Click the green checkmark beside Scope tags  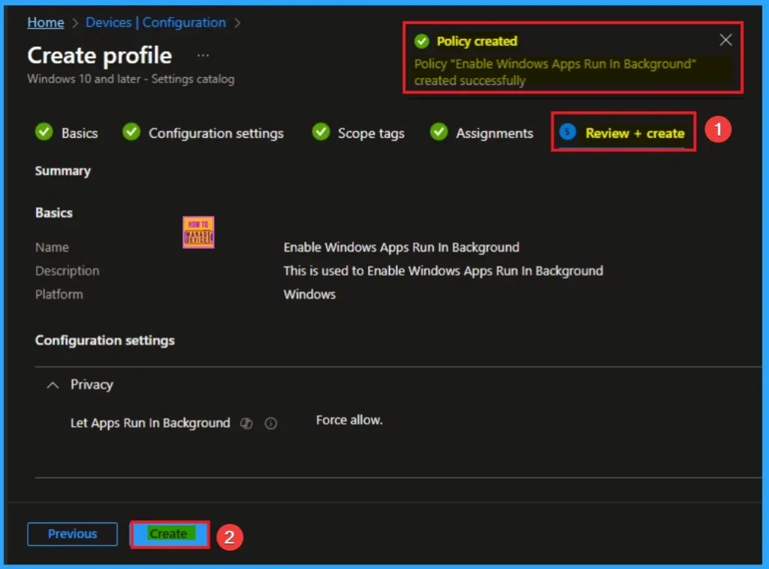click(321, 132)
